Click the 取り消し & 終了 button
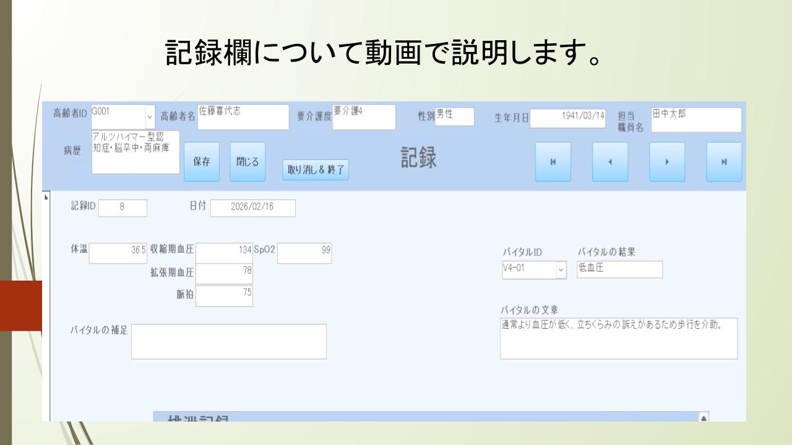The width and height of the screenshot is (792, 445). (x=316, y=169)
